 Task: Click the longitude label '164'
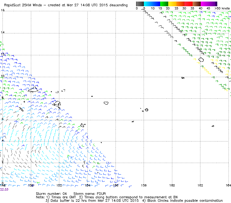click(x=229, y=185)
